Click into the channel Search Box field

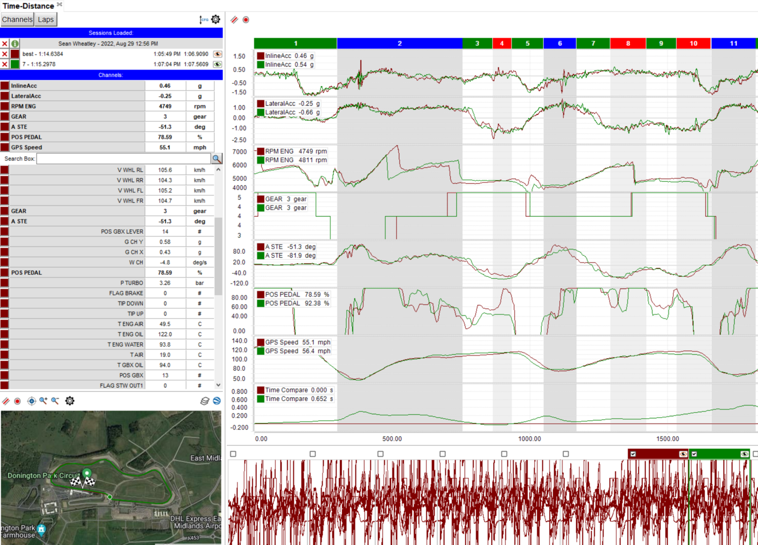coord(123,159)
